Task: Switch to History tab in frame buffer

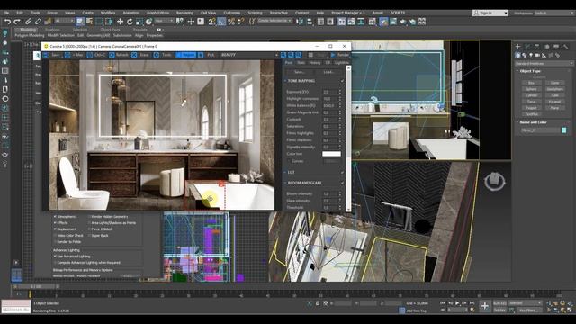Action: tap(314, 63)
